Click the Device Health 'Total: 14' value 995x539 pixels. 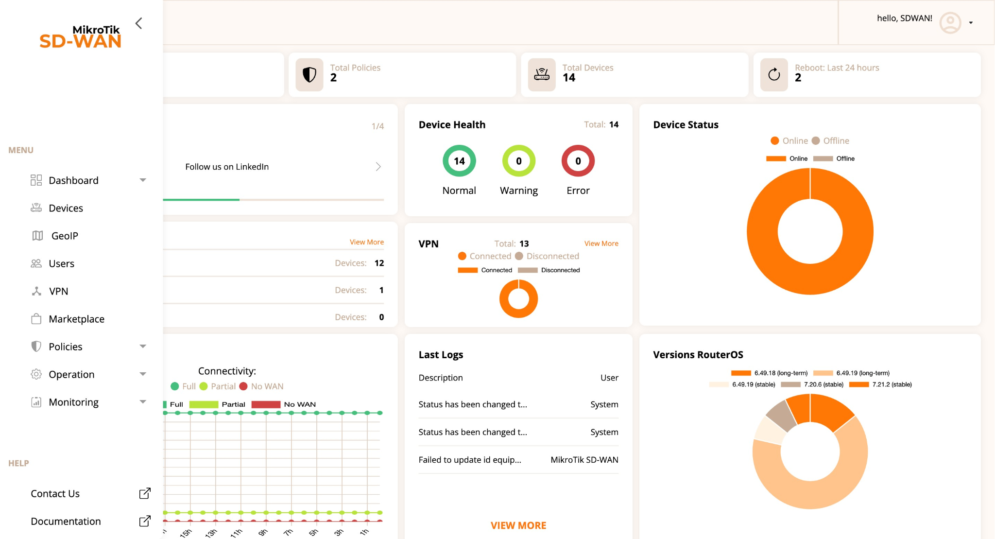pyautogui.click(x=601, y=124)
